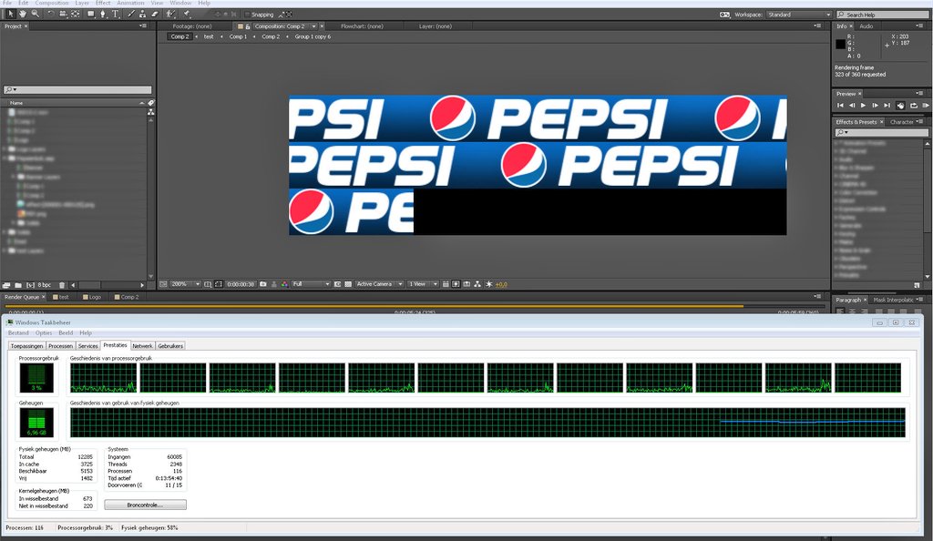Open the Netwerk tab in Taakbeheer
The height and width of the screenshot is (541, 933).
point(142,346)
